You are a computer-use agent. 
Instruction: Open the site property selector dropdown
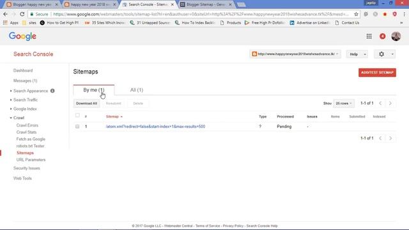click(295, 54)
